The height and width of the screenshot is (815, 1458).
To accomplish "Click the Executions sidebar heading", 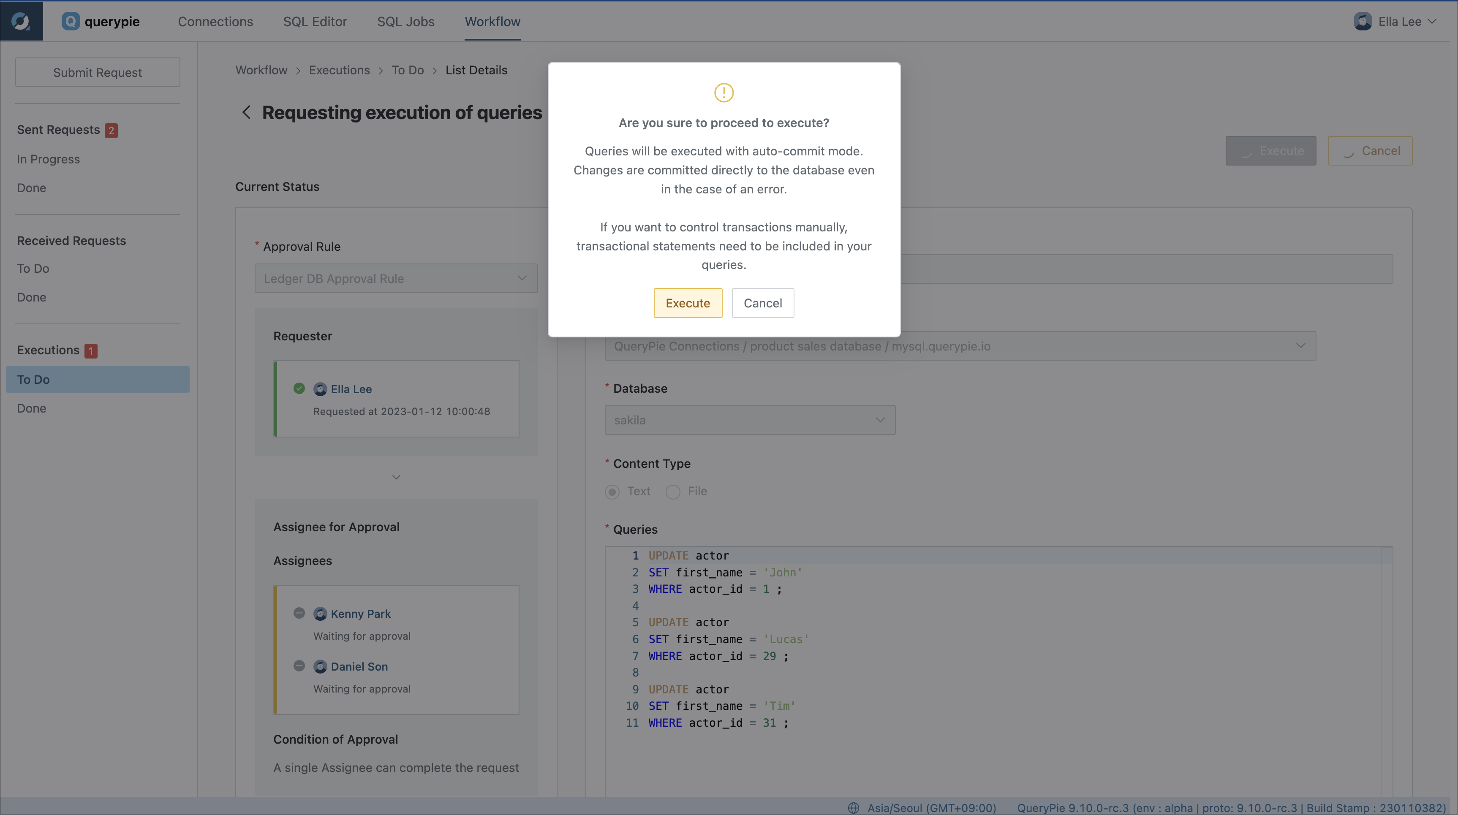I will point(48,350).
